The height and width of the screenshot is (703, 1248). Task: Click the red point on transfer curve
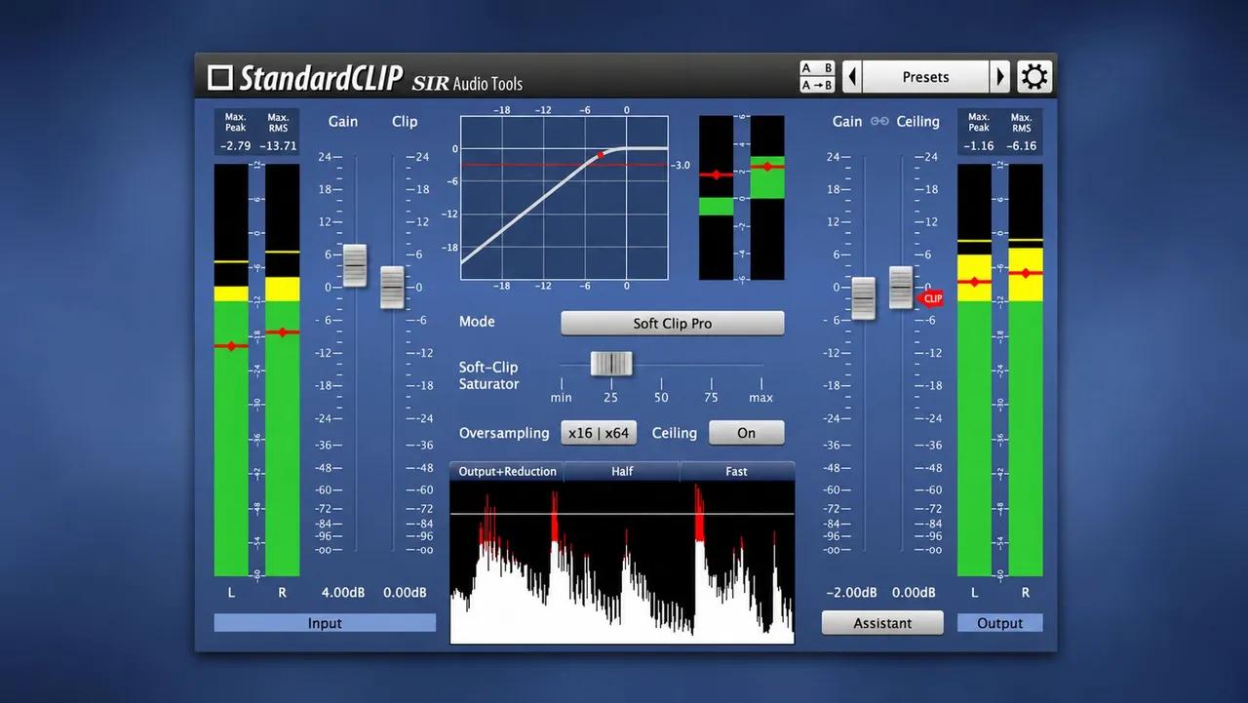601,154
